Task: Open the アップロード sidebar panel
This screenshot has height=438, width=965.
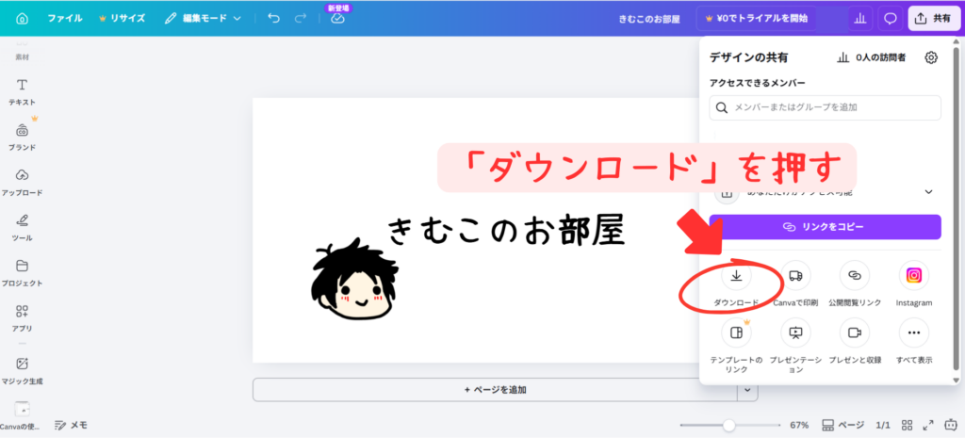Action: 23,183
